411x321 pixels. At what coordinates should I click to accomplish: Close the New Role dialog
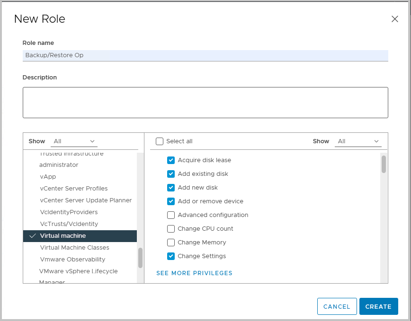(x=394, y=19)
